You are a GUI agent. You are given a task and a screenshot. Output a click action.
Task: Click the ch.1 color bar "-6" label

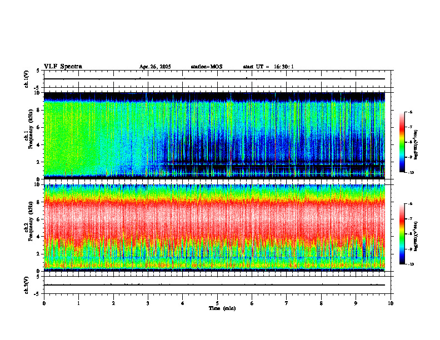coord(410,112)
